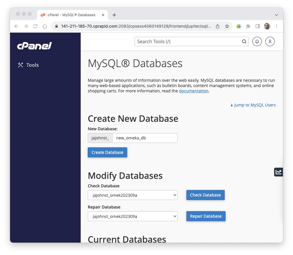The height and width of the screenshot is (255, 293).
Task: Click the Search Tools input box
Action: 188,41
